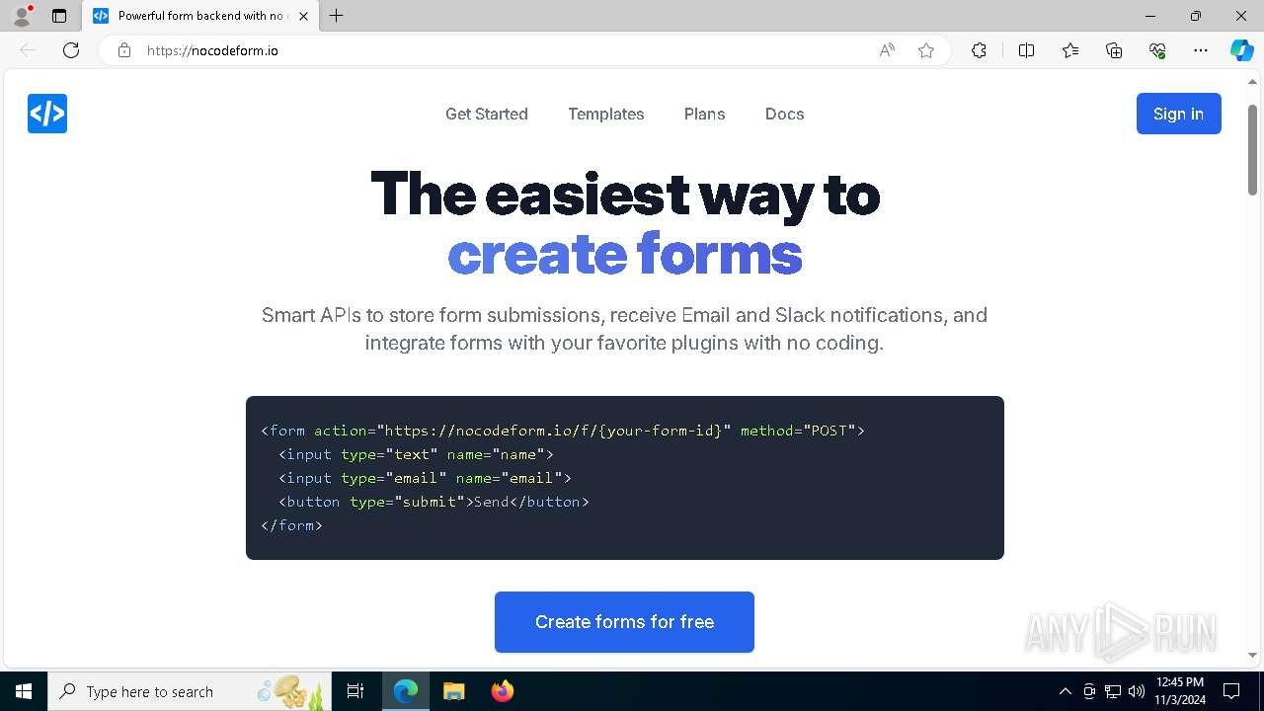
Task: Open the Copilot sidebar icon
Action: [x=1241, y=50]
